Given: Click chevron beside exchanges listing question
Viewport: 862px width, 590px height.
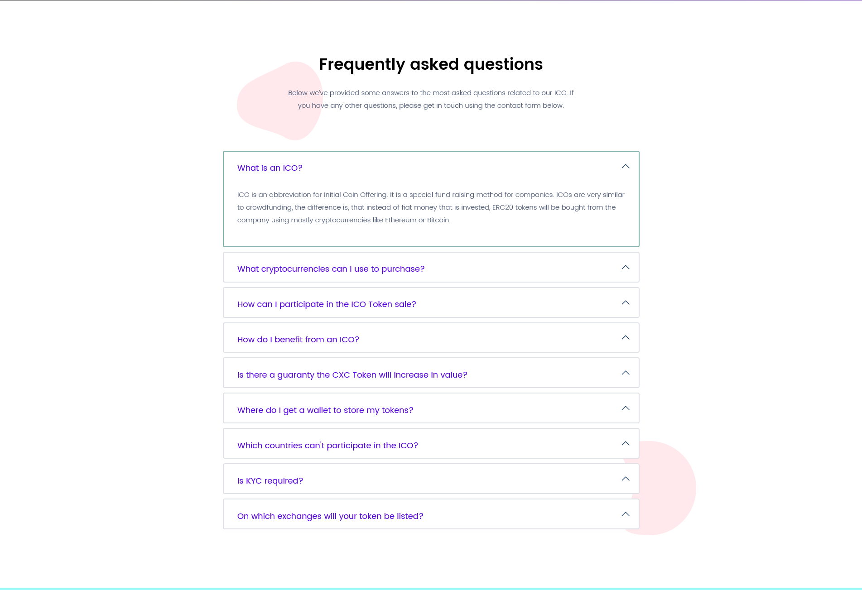Looking at the screenshot, I should [626, 514].
